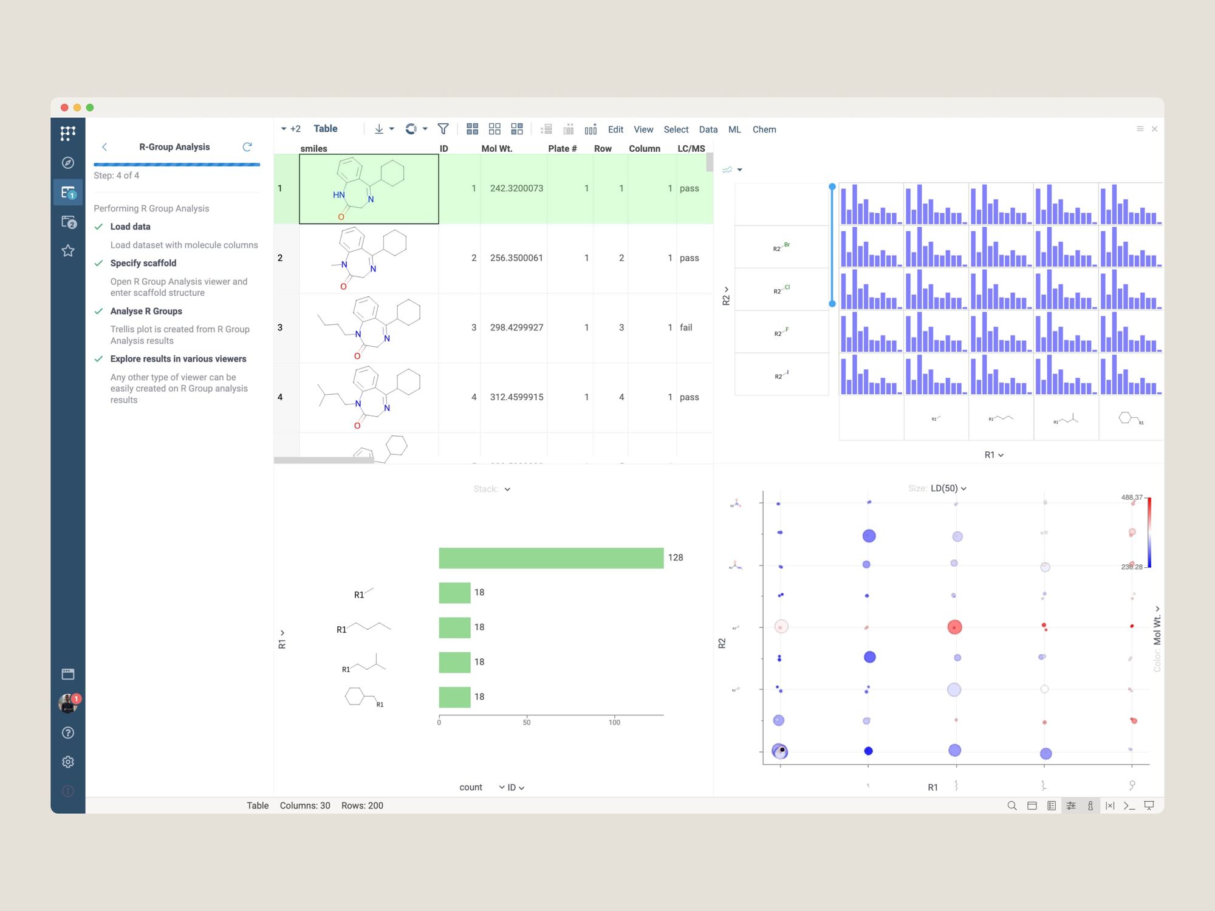Viewport: 1215px width, 911px height.
Task: Click the trellis plot vertical range slider handle
Action: [x=832, y=187]
